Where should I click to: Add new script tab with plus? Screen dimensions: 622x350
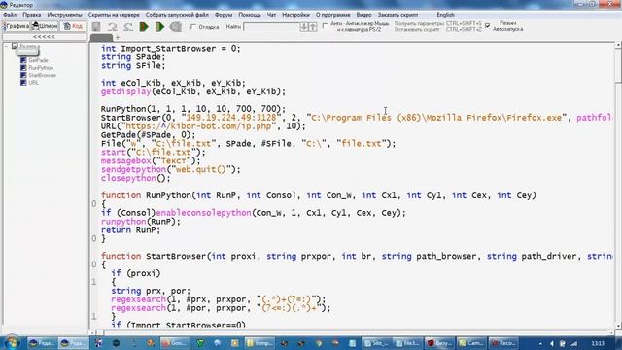pos(118,37)
